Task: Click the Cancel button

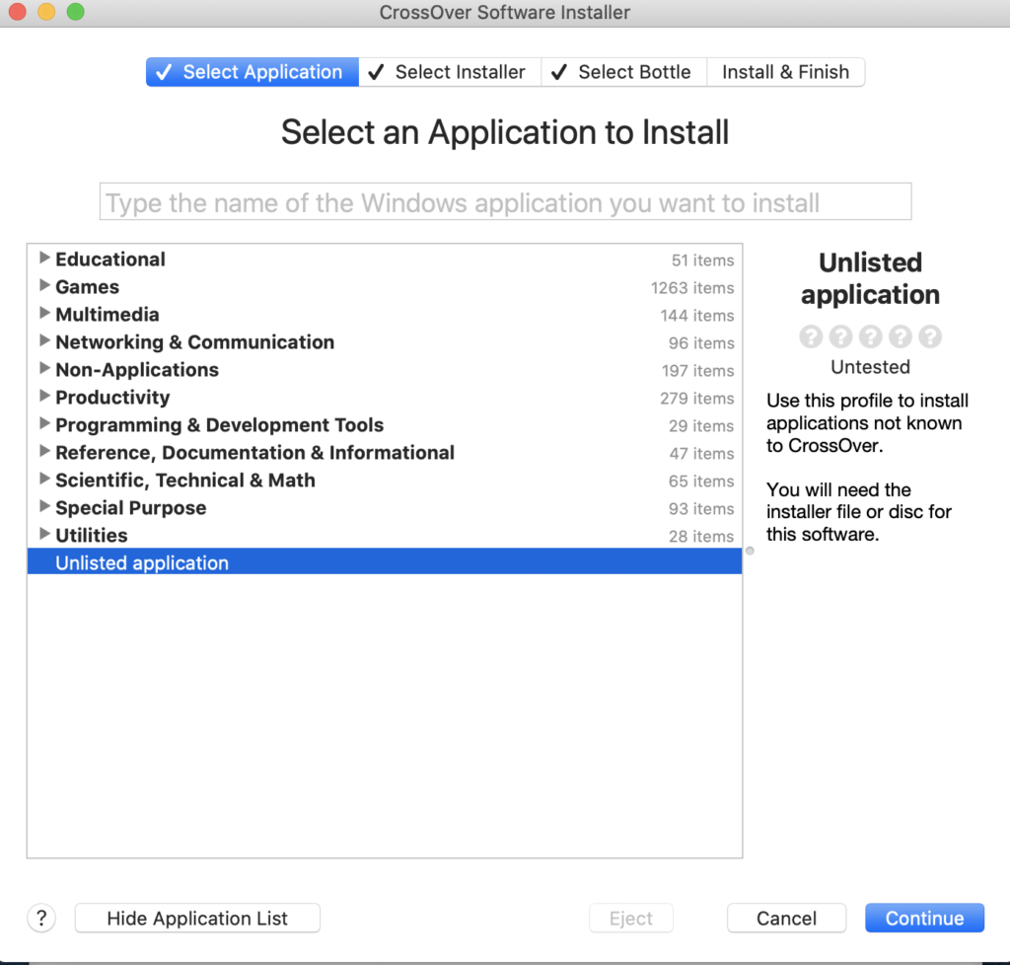Action: 786,918
